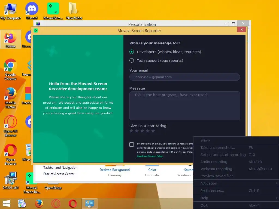The image size is (279, 209).
Task: Select Webcam recording menu entry
Action: pos(236,169)
